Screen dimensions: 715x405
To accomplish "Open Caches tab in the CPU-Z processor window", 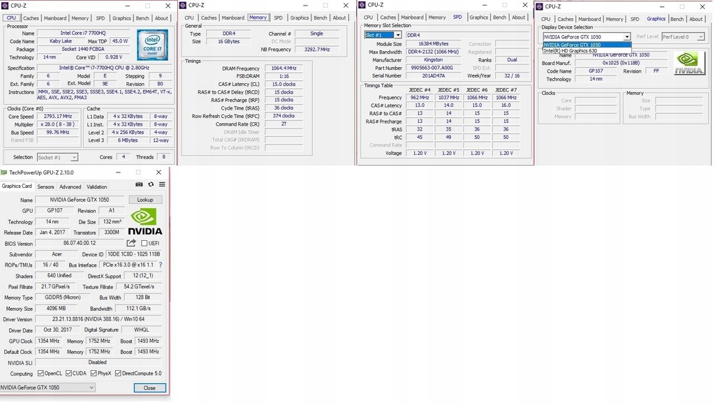I will tap(31, 18).
